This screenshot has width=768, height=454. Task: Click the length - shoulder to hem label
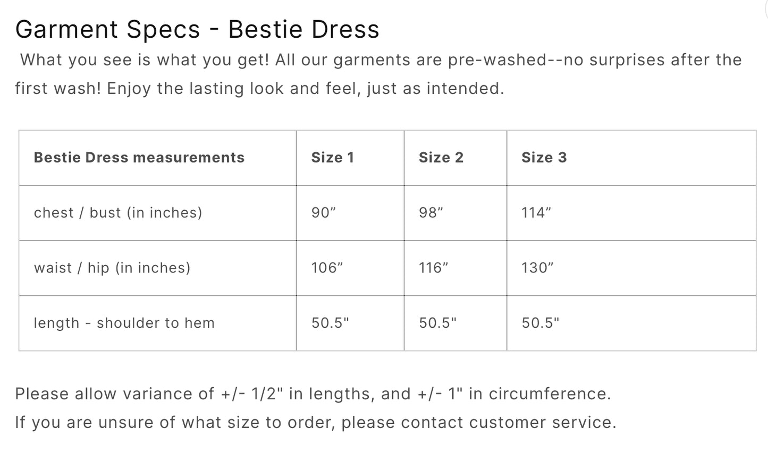click(x=124, y=323)
